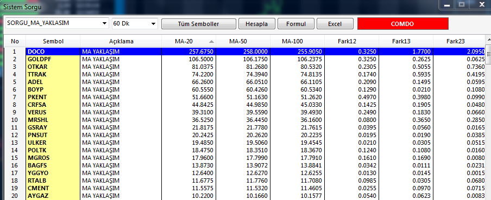Sort by the MA-20 column header
Screen dimensions: 491x200
(x=189, y=41)
